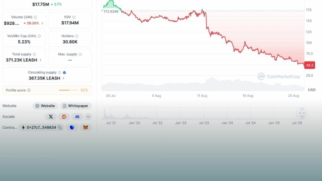
Task: Copy the contract address 0x27c7...546634
Action: pyautogui.click(x=60, y=128)
